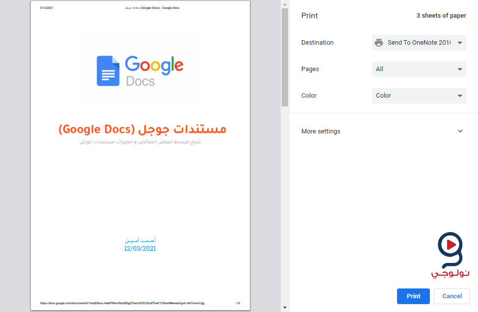Click the '3 sheets of paper' text
Screen dimensions: 478x312
tap(441, 16)
